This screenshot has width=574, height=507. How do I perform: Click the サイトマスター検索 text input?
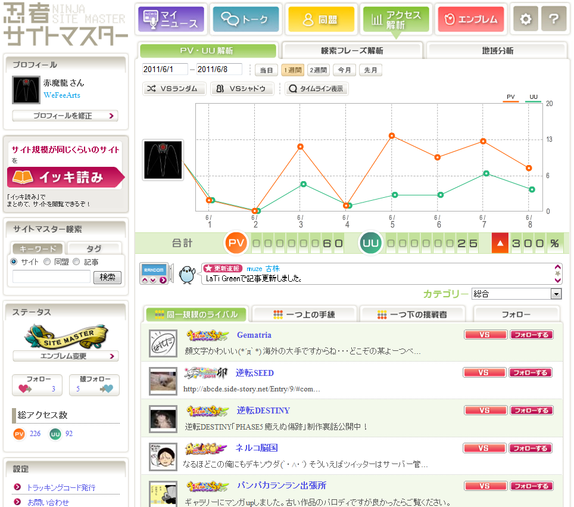click(51, 276)
